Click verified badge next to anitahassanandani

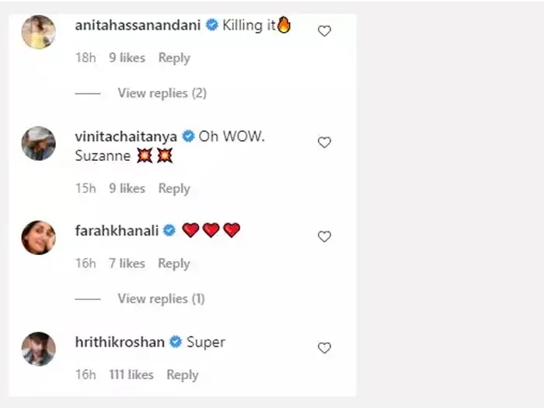(211, 26)
